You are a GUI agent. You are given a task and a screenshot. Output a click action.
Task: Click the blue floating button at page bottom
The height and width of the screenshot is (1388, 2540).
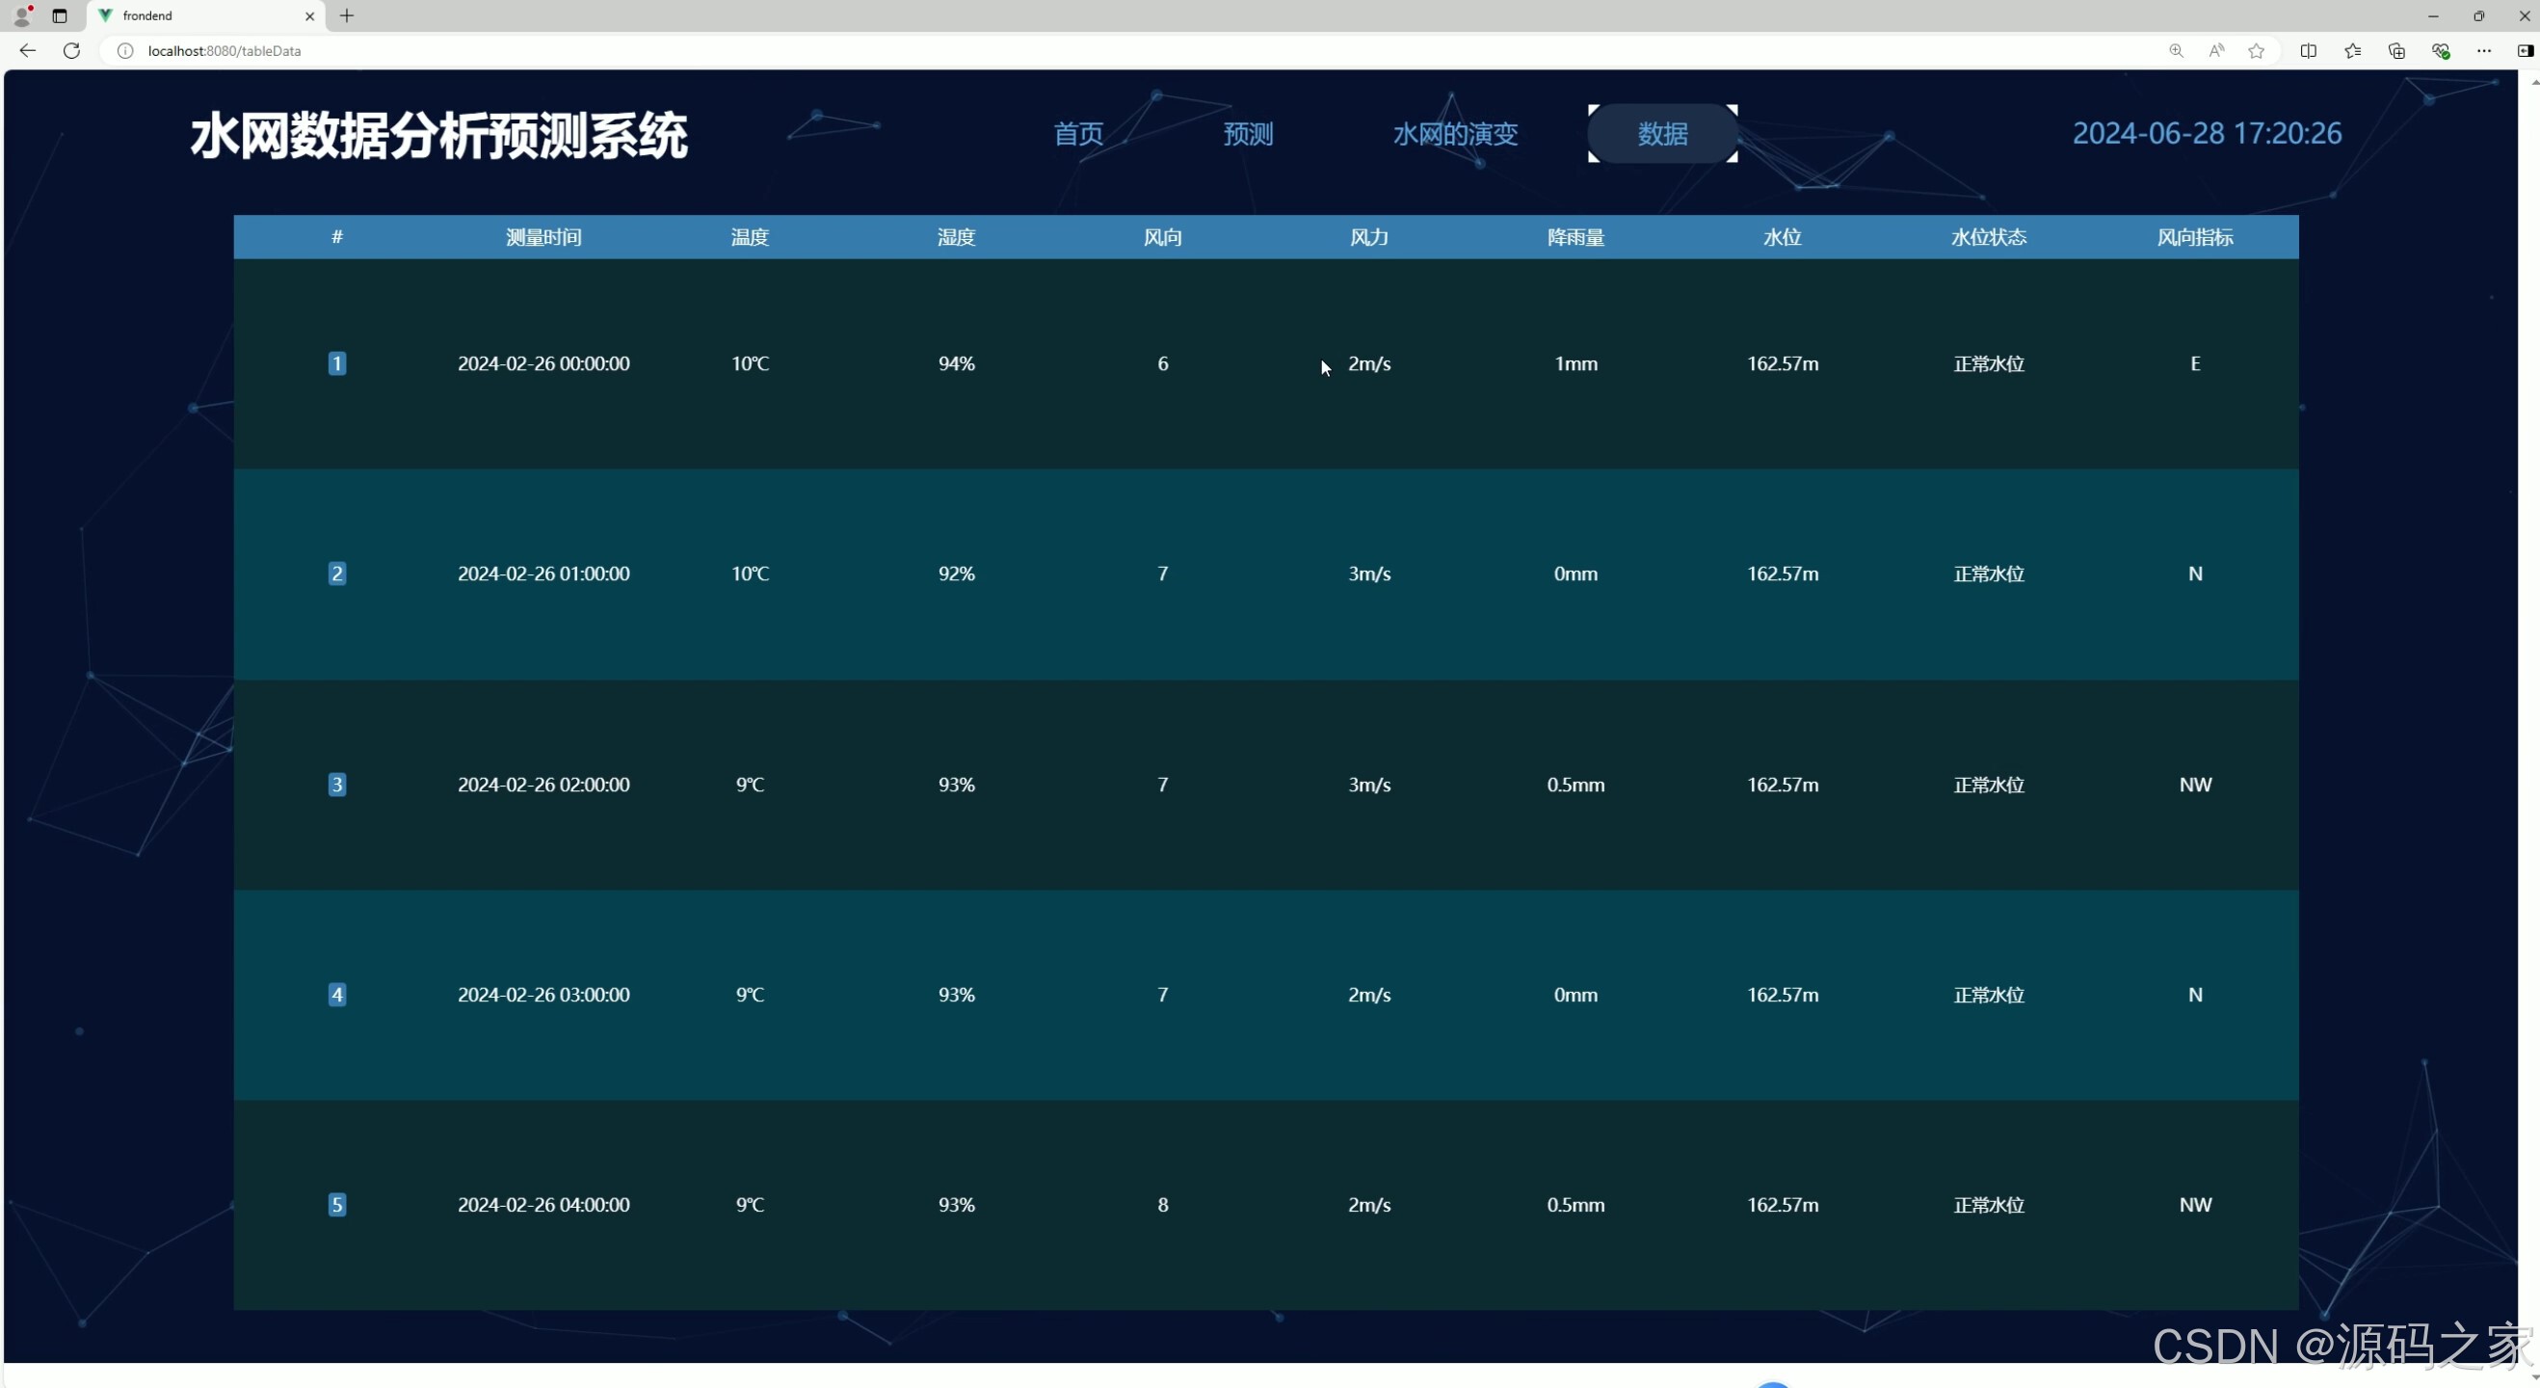[x=1773, y=1383]
